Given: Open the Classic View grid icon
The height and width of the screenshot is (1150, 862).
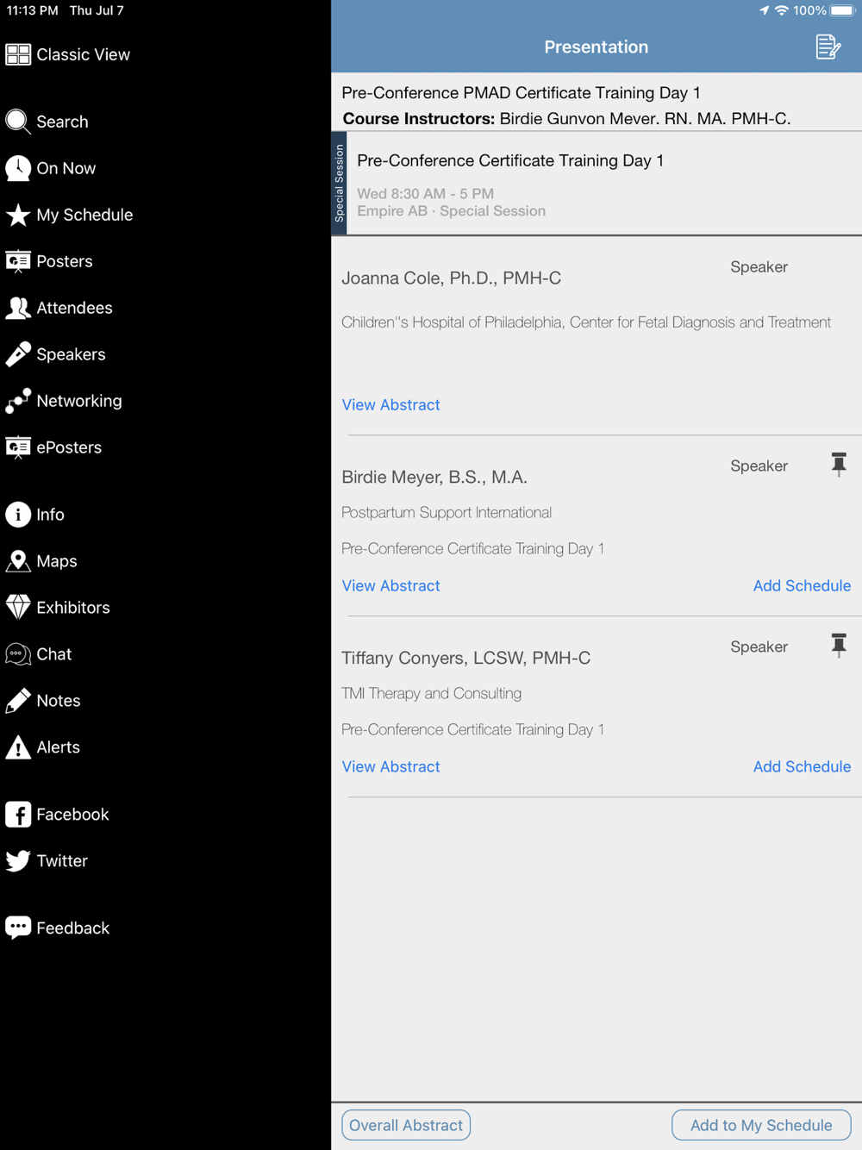Looking at the screenshot, I should [18, 54].
